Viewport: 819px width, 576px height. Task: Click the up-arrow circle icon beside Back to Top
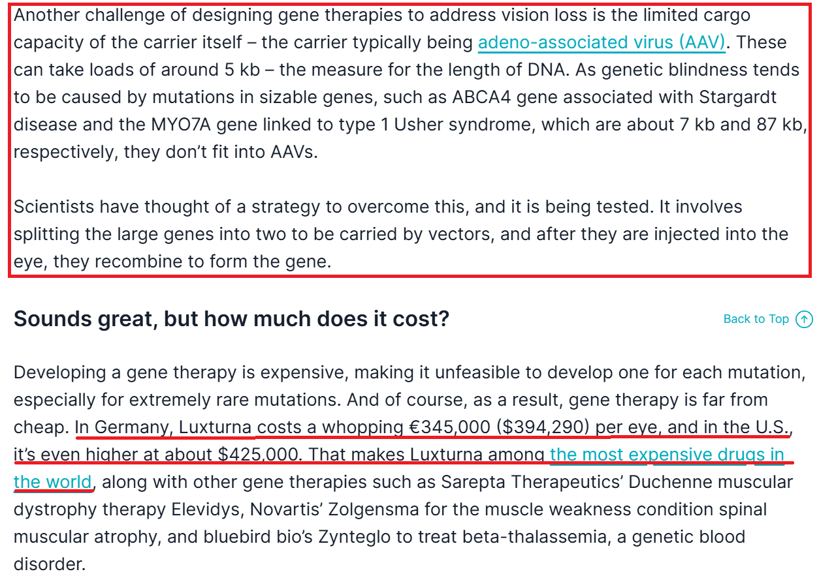[x=805, y=319]
